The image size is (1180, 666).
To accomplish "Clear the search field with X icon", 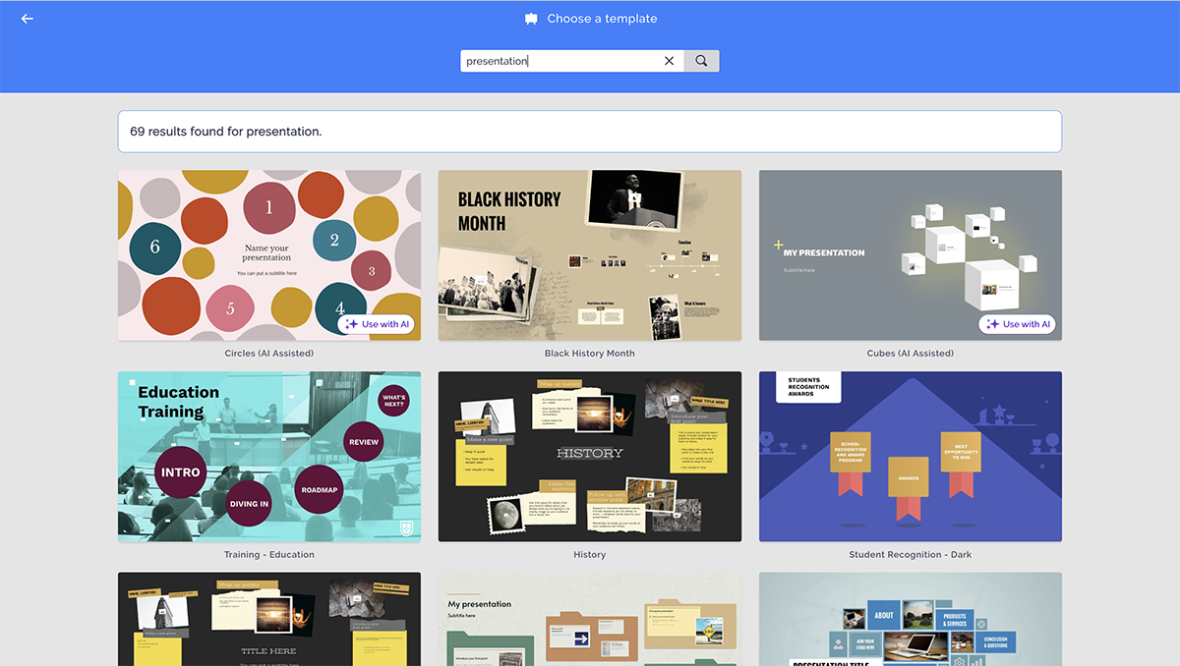I will coord(670,61).
